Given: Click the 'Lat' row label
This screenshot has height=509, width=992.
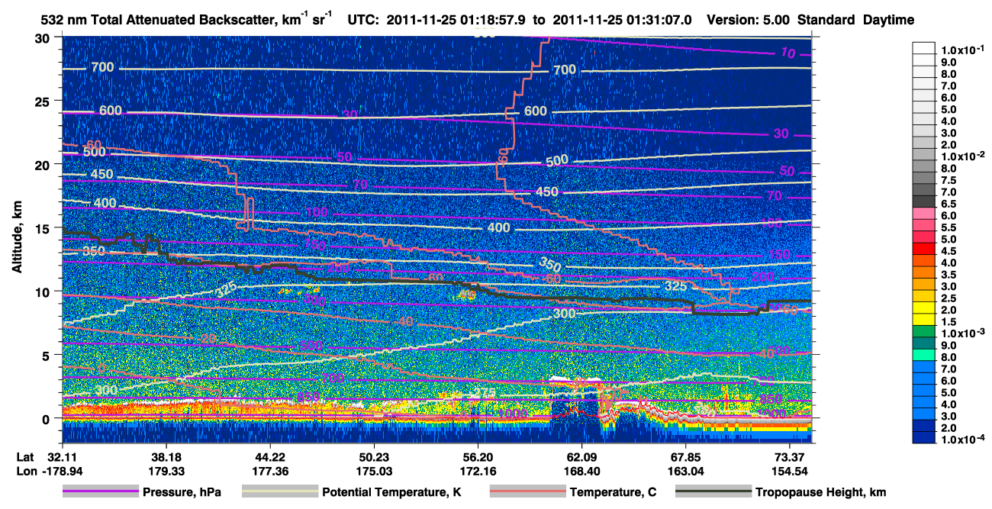Looking at the screenshot, I should point(25,456).
